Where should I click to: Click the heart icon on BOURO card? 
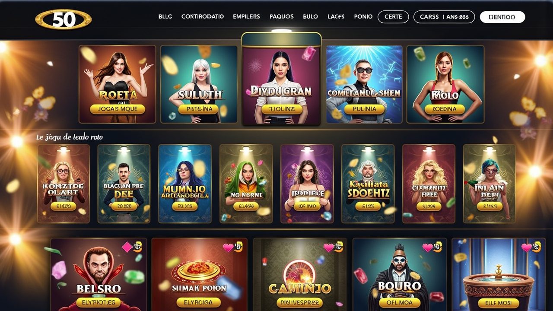point(428,248)
